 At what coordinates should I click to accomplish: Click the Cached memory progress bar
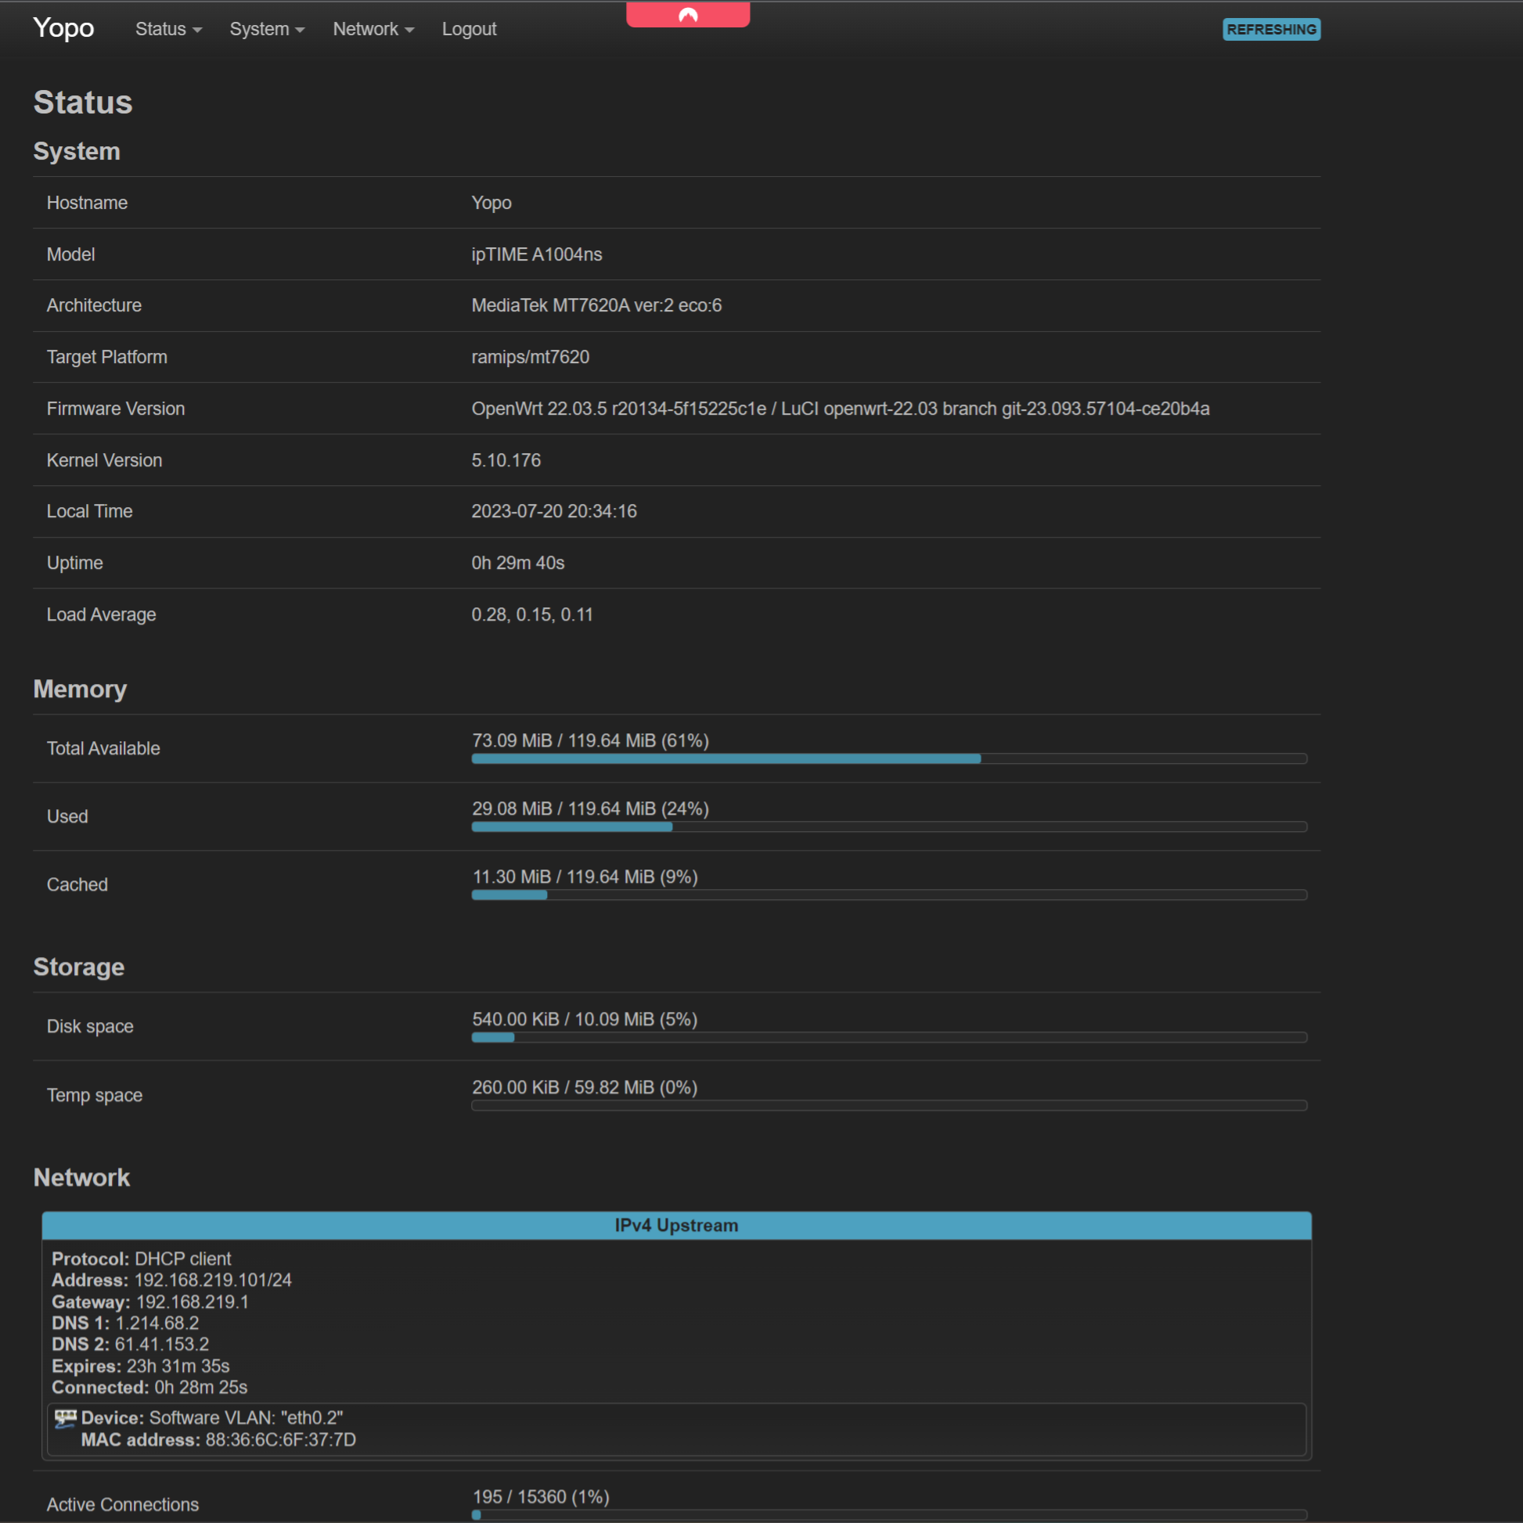[889, 895]
